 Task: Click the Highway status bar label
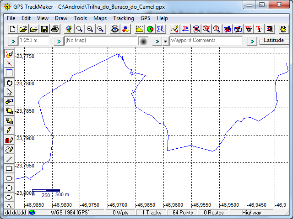tap(251, 213)
